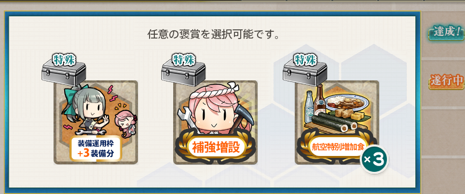
Task: Click the 特殊 label above the middle reward
Action: pyautogui.click(x=184, y=60)
